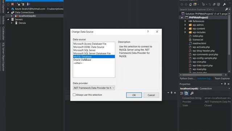Switch to the Solution Explorer tab
The height and width of the screenshot is (131, 232).
(x=204, y=79)
